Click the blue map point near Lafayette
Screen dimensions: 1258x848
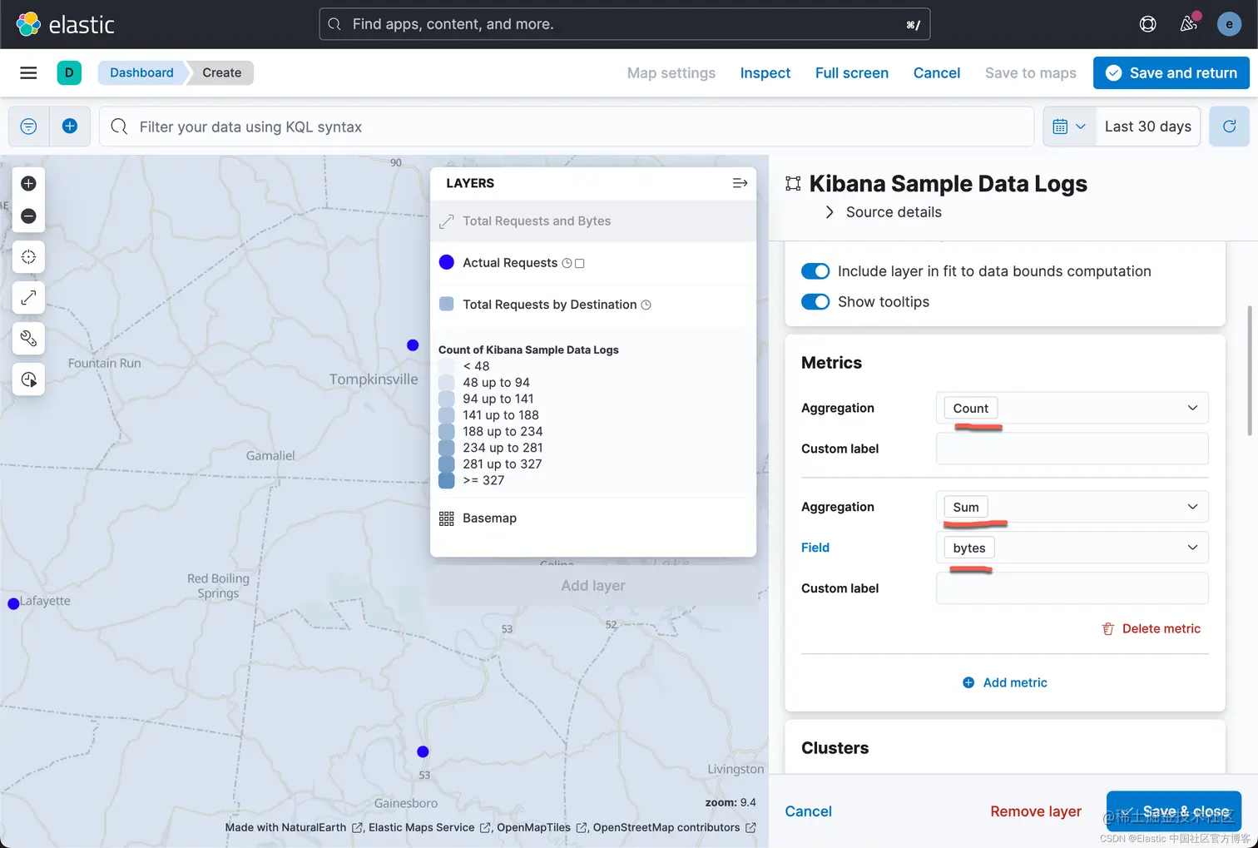(x=13, y=604)
